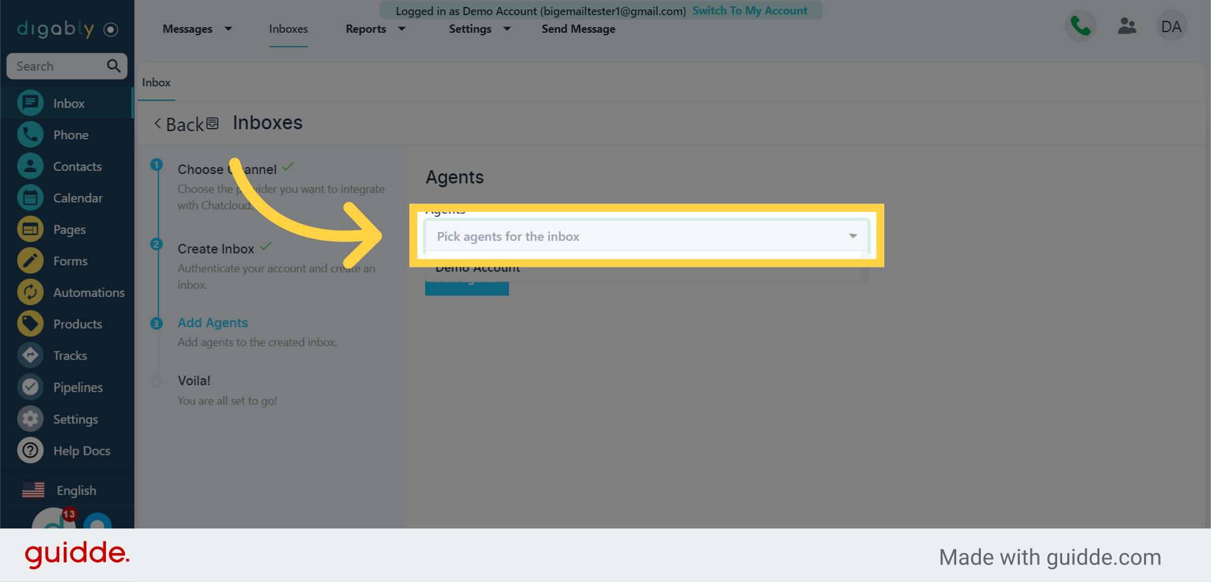Open the 'Pick agents for the inbox' dropdown
The width and height of the screenshot is (1211, 582).
coord(645,236)
